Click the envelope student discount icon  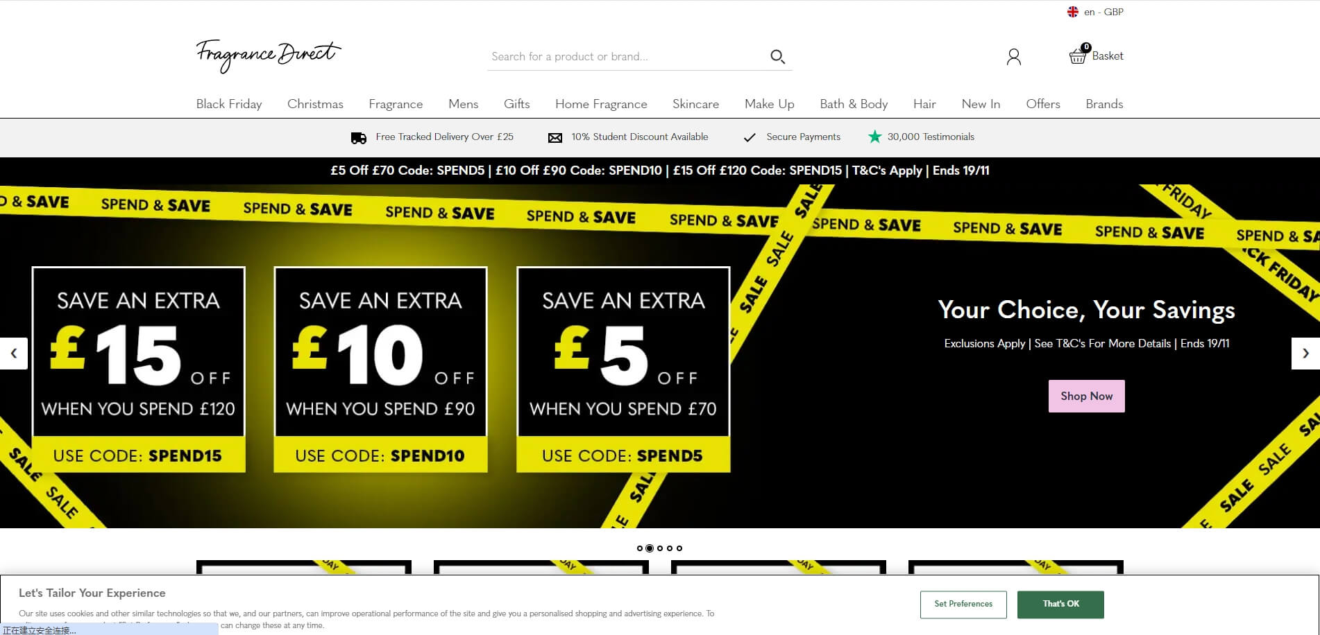(555, 138)
